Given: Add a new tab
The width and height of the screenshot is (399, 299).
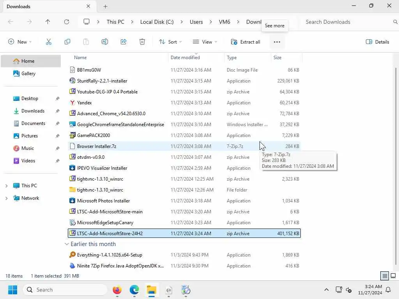Looking at the screenshot, I should point(105,7).
